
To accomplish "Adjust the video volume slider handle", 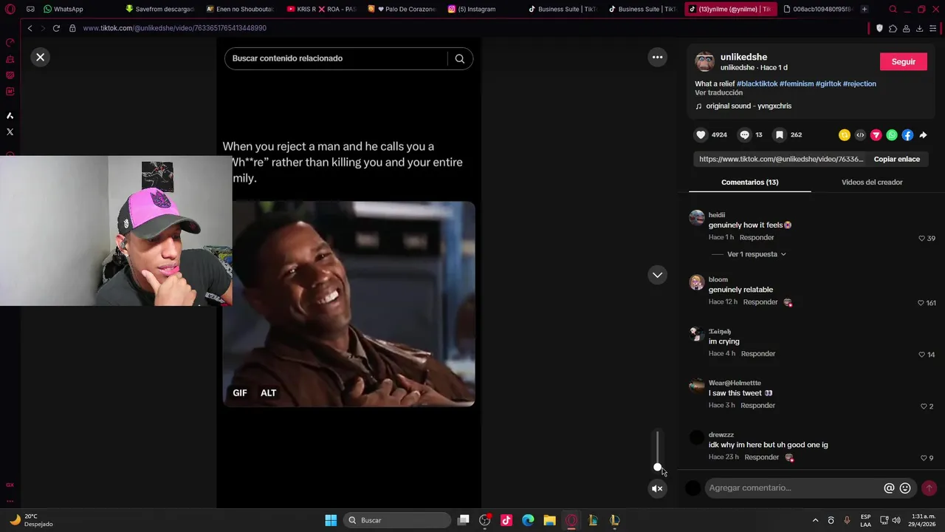I will (657, 467).
